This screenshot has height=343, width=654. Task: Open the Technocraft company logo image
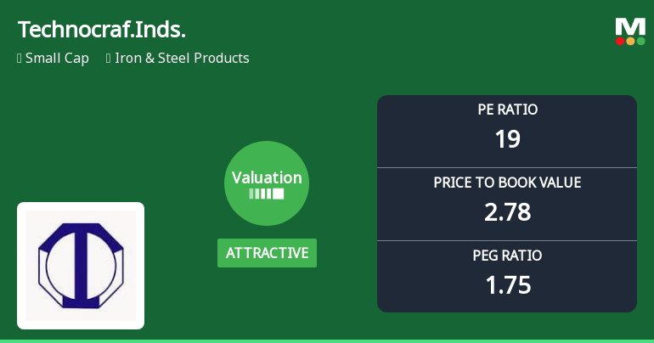(x=81, y=266)
